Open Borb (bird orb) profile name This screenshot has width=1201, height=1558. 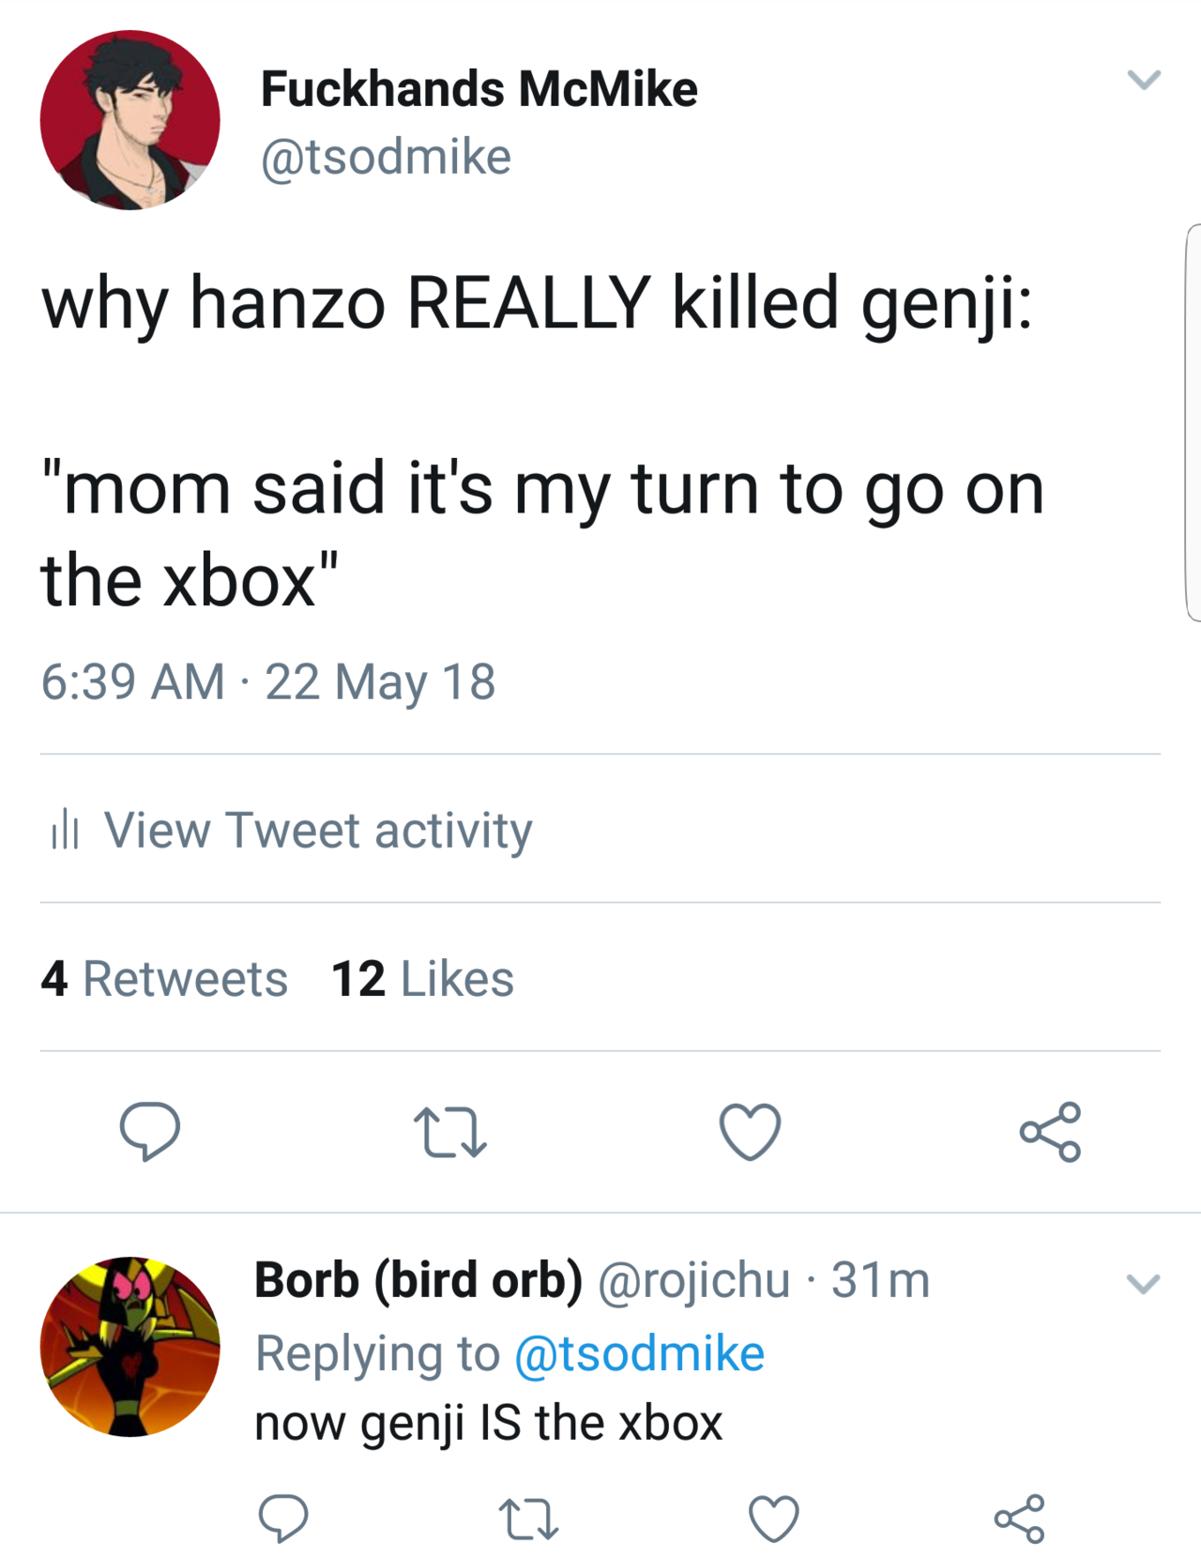click(x=418, y=1280)
